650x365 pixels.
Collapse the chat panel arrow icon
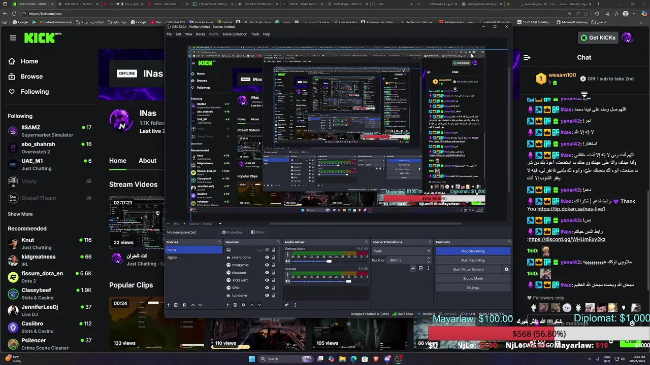click(x=527, y=57)
